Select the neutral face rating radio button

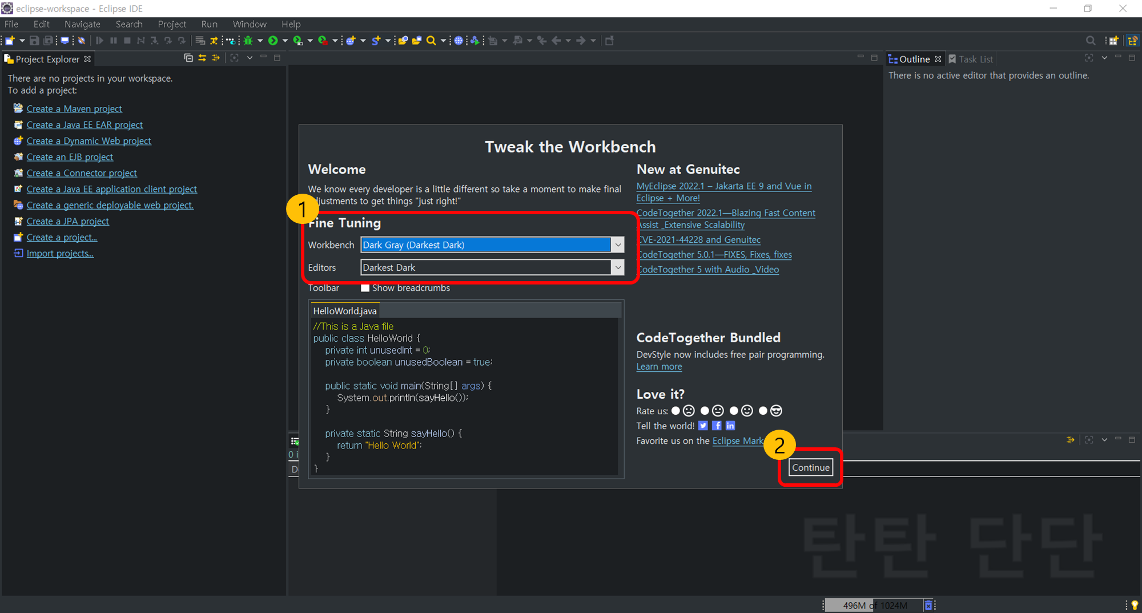pyautogui.click(x=705, y=411)
